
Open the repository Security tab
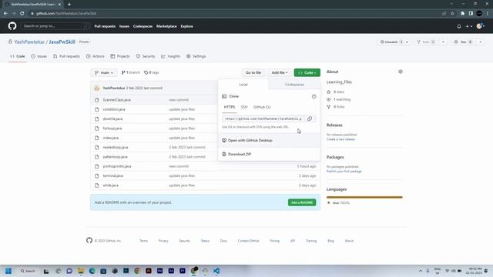point(146,56)
